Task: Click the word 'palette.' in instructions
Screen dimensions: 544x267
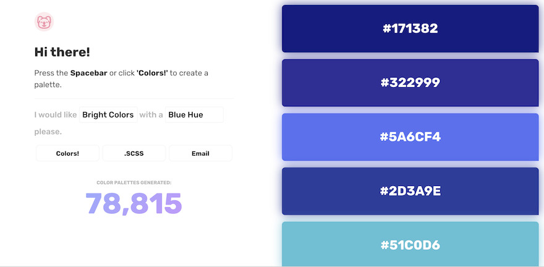Action: pos(48,85)
